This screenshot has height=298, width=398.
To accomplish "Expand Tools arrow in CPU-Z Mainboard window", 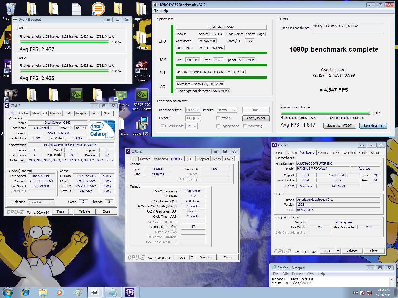I will (338, 251).
